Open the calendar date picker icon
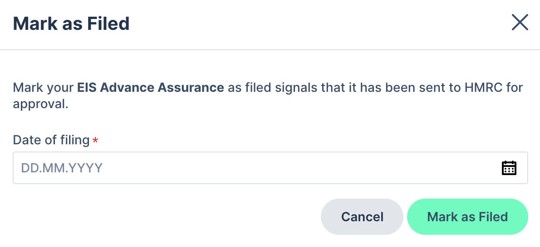 click(x=509, y=168)
